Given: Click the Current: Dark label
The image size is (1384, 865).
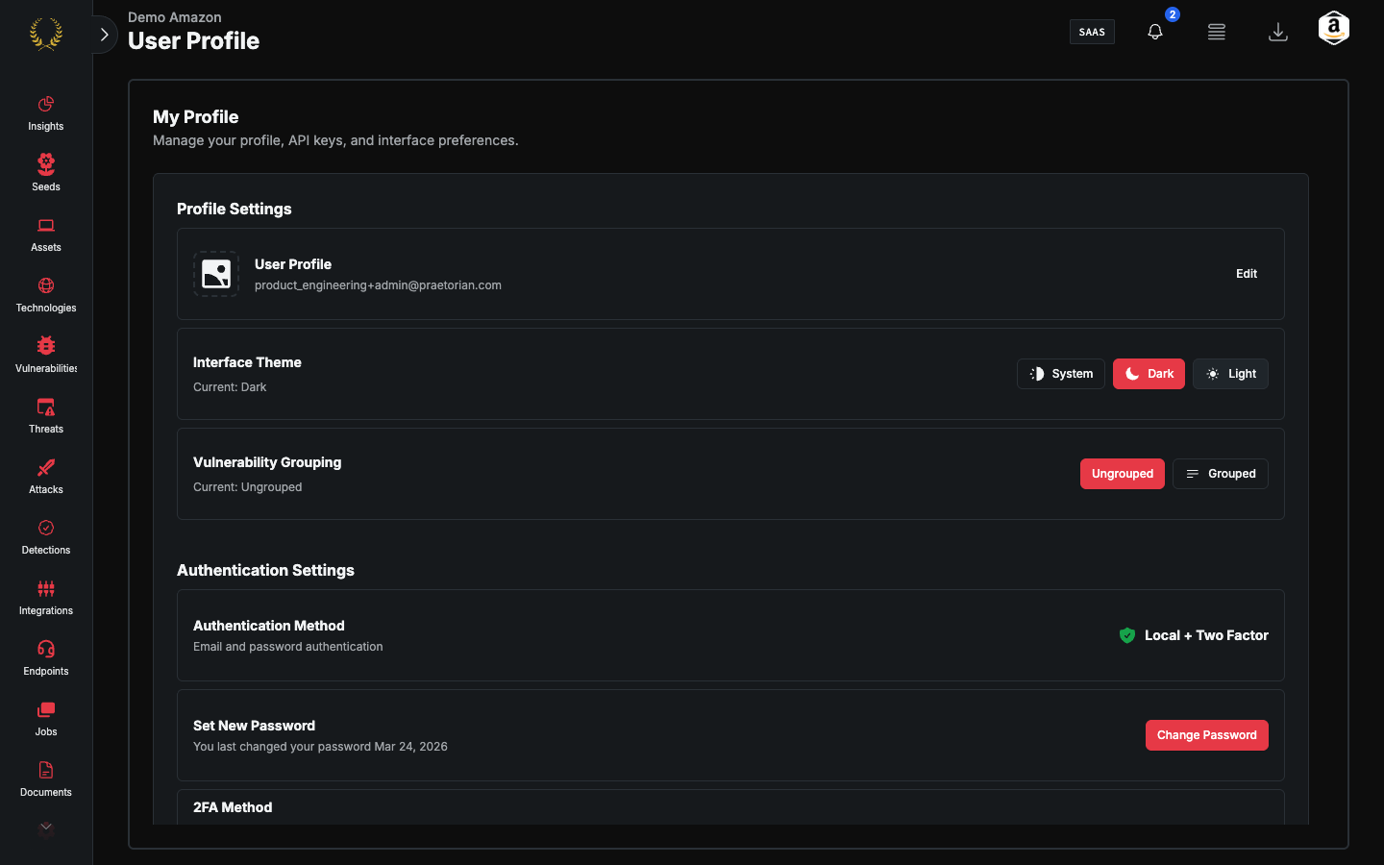Looking at the screenshot, I should tap(230, 387).
